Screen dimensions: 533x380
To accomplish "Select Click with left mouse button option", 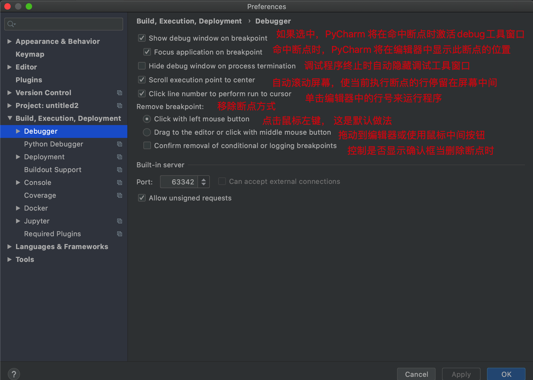I will point(147,119).
